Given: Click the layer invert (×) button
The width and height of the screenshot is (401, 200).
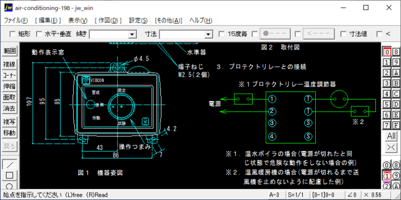Looking at the screenshot, I should pyautogui.click(x=392, y=148).
